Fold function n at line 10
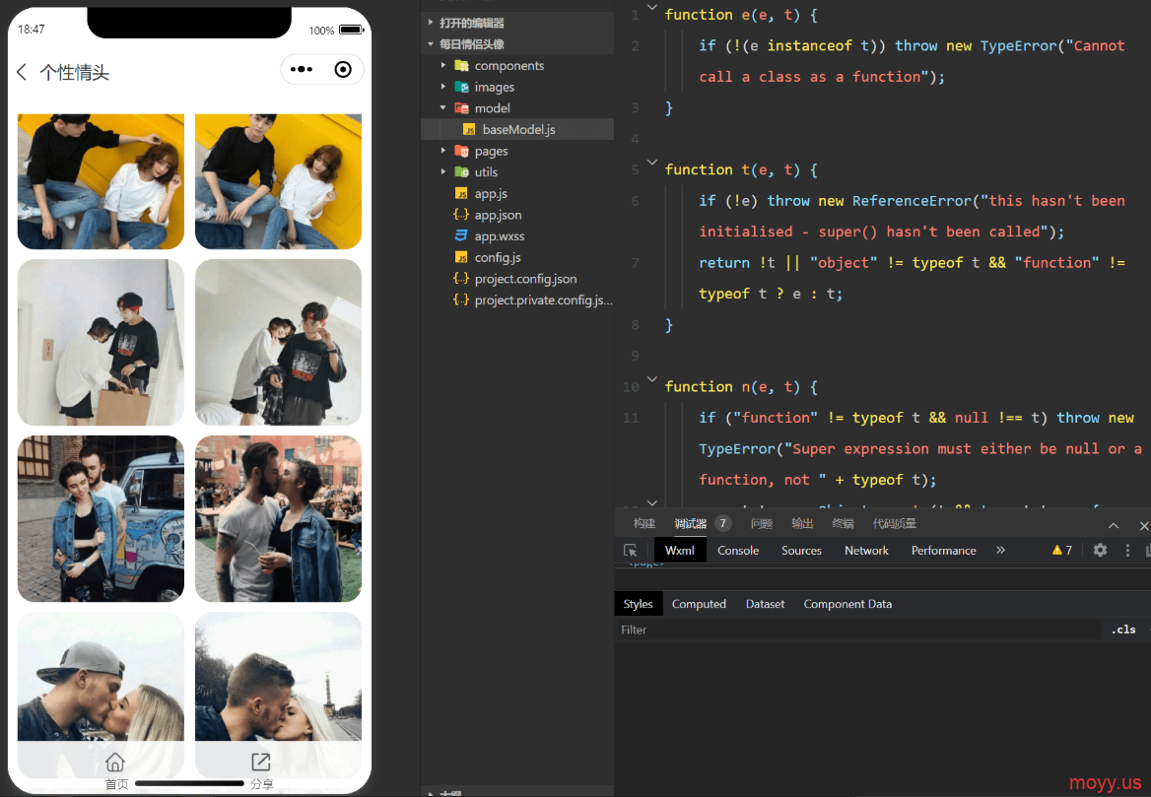 tap(651, 379)
